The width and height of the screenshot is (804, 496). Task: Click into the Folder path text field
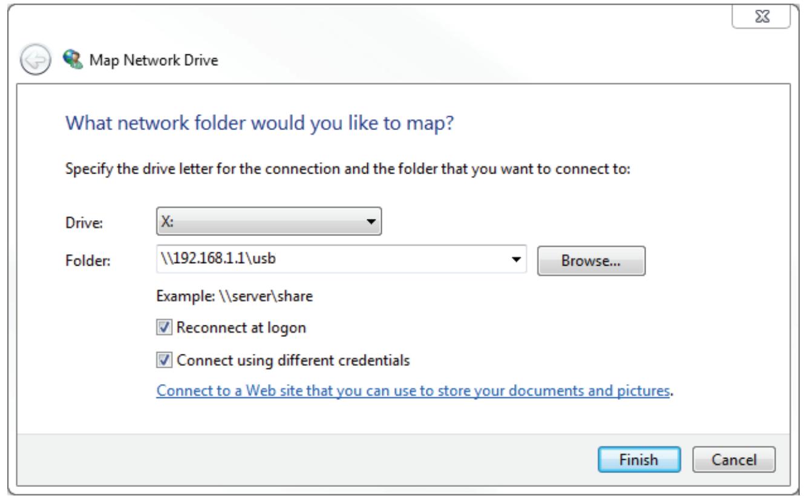click(x=327, y=259)
